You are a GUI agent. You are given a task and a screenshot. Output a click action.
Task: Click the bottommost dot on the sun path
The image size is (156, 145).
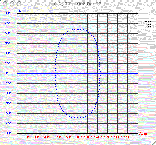[x=77, y=118]
